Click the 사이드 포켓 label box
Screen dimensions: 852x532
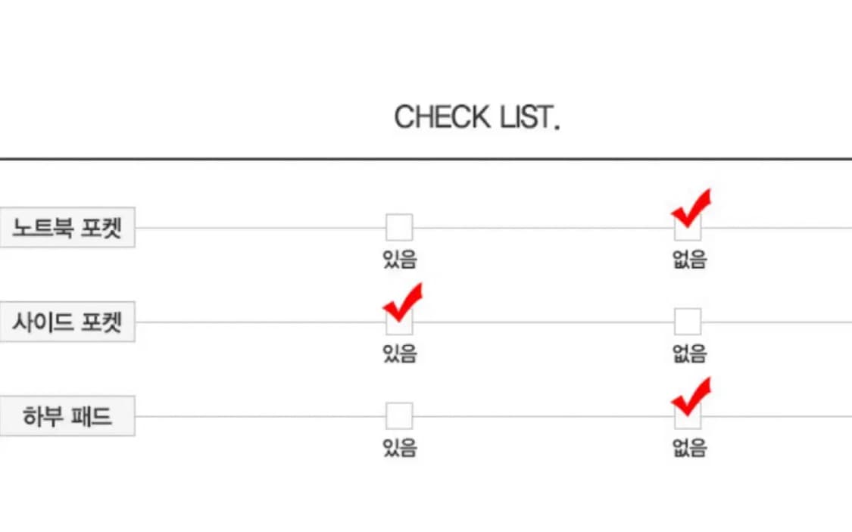coord(67,322)
